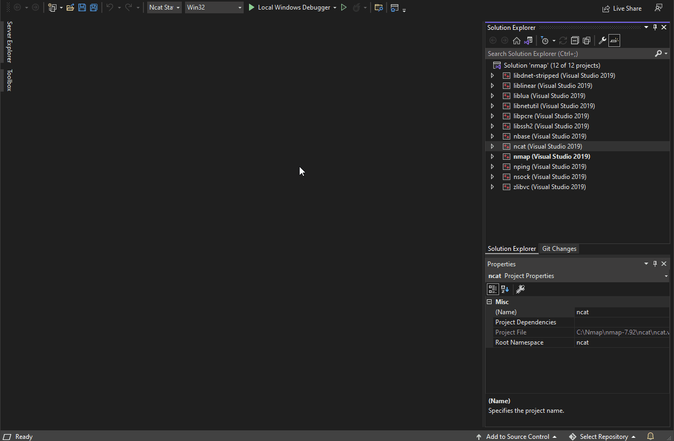Viewport: 674px width, 441px height.
Task: Click the Open File folder icon
Action: (70, 7)
